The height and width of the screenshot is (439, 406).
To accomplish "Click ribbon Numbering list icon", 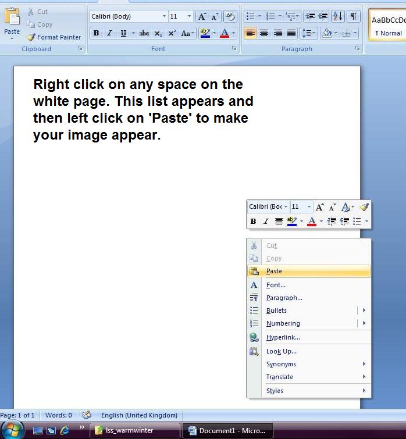I will click(x=270, y=16).
